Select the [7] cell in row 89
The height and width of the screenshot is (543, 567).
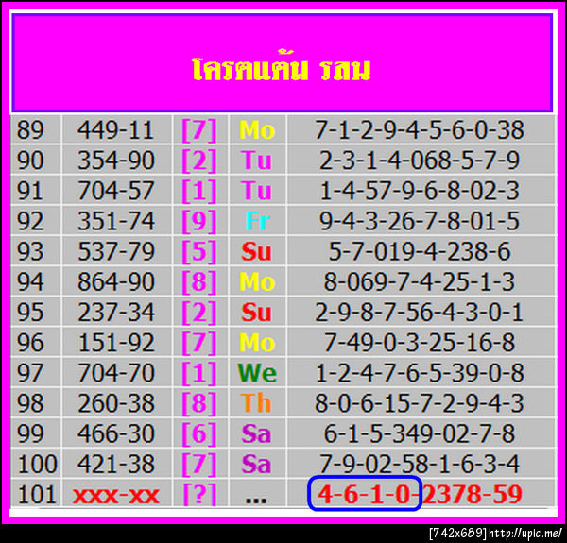(199, 129)
